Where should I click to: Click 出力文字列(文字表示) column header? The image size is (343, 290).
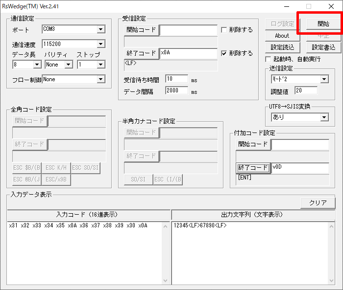pos(253,215)
